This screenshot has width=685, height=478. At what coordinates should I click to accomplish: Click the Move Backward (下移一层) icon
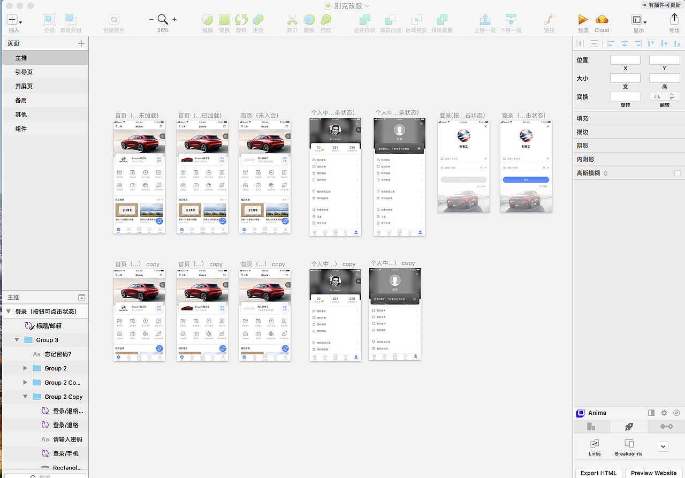click(511, 20)
